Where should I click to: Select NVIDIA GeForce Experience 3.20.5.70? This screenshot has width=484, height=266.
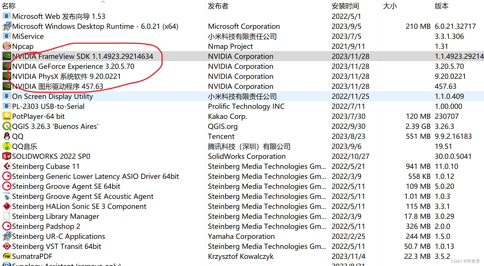tap(73, 66)
